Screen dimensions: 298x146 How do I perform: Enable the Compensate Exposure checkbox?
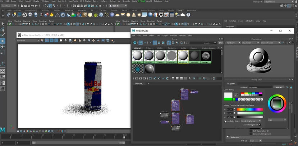click(251, 134)
